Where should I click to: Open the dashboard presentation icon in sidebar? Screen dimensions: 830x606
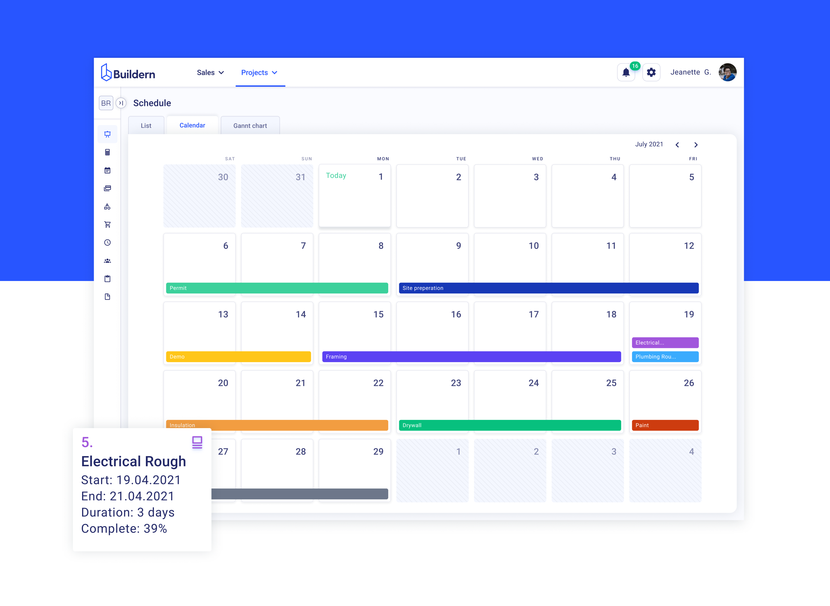[108, 134]
